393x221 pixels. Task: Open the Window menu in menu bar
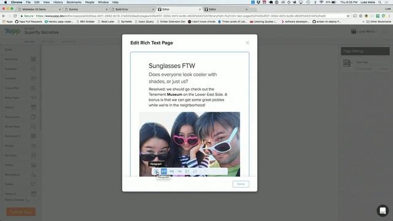[103, 2]
